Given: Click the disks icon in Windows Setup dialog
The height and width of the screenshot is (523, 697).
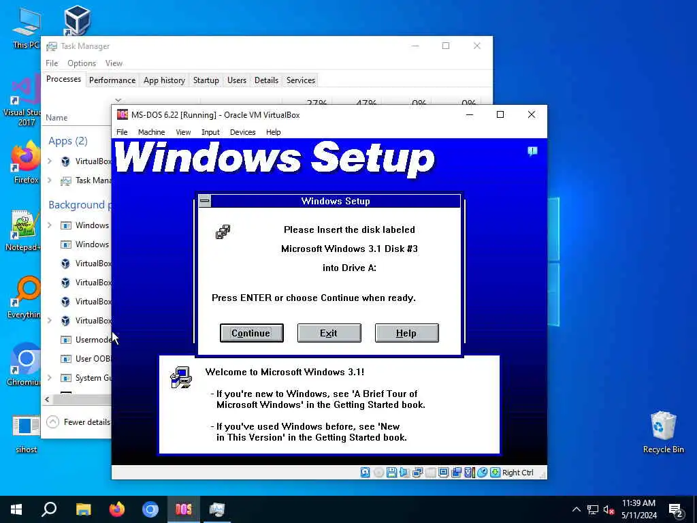Looking at the screenshot, I should coord(223,232).
